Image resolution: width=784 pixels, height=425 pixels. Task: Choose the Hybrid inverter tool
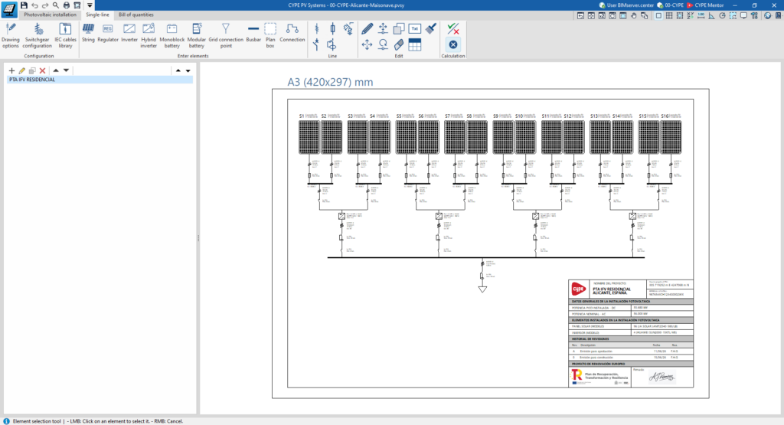pyautogui.click(x=149, y=35)
